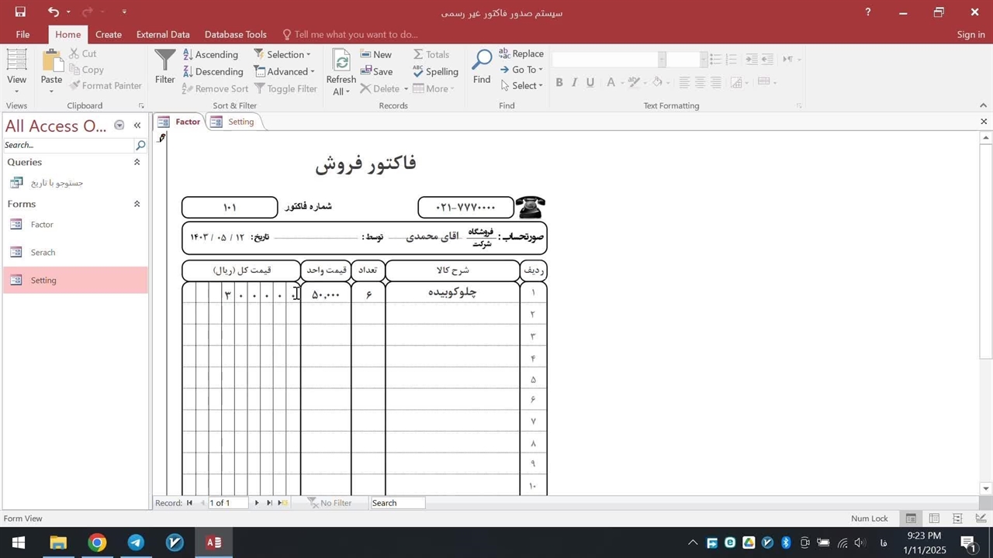The width and height of the screenshot is (993, 558).
Task: Collapse the Forms group in navigation pane
Action: tap(137, 204)
